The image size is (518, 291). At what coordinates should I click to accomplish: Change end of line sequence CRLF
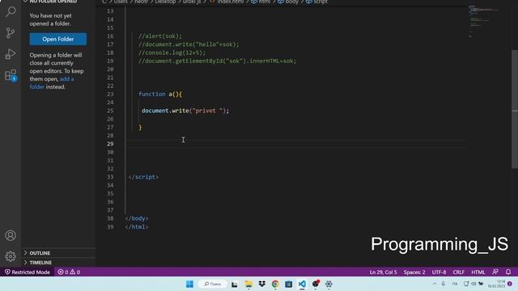(x=459, y=272)
